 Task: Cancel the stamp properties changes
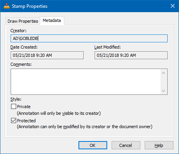pos(126,145)
